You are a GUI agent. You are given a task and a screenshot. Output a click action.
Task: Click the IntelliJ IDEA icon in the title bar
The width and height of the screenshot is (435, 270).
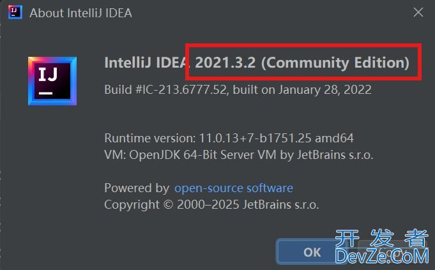15,12
